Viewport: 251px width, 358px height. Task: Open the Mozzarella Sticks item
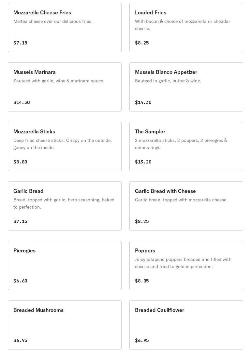(x=65, y=146)
